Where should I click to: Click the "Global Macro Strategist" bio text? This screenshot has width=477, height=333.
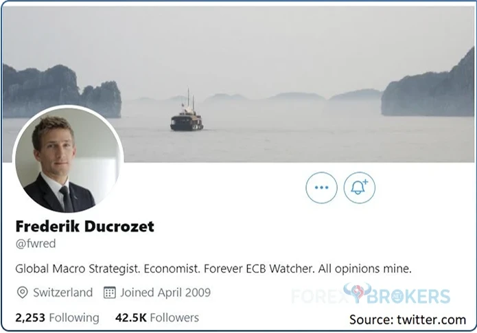pos(78,268)
